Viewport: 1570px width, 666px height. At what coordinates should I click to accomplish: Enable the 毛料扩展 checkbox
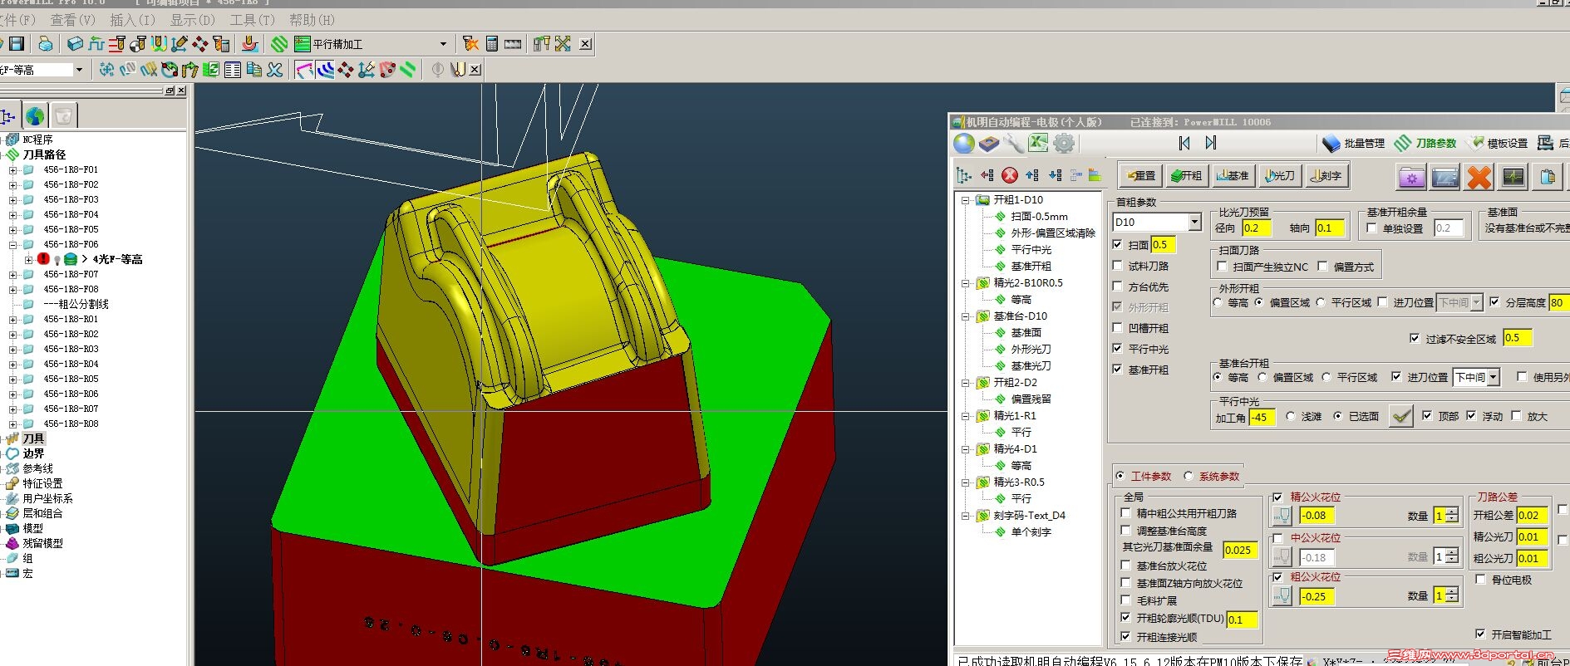[1126, 600]
